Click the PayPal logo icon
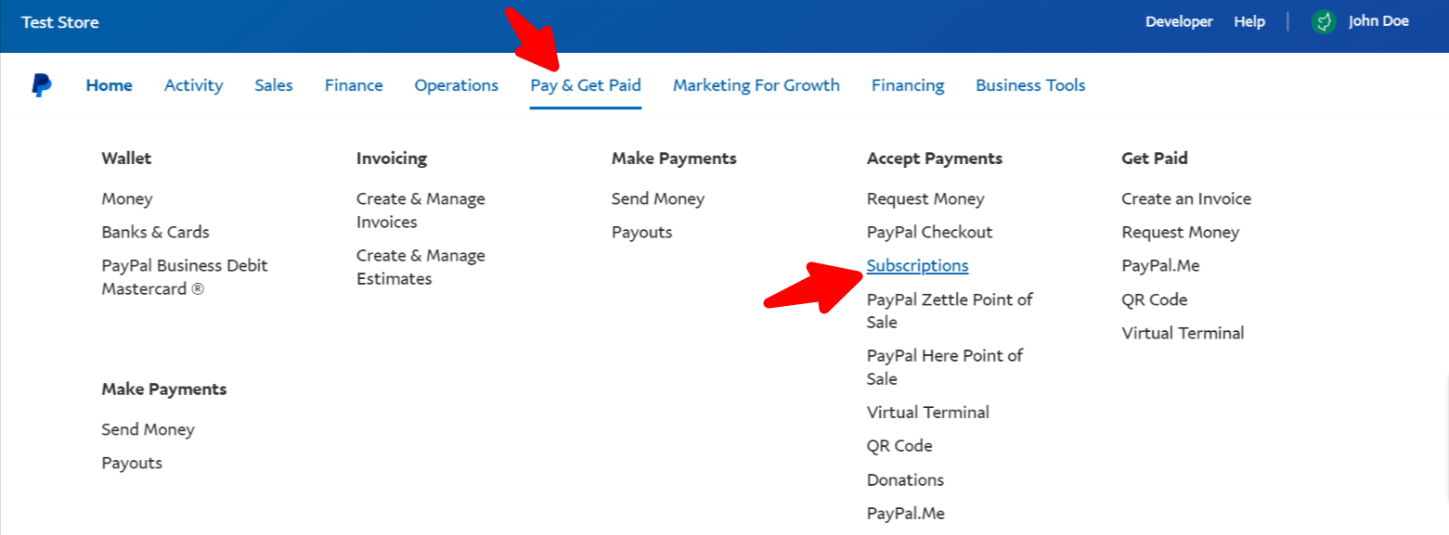 click(x=42, y=85)
